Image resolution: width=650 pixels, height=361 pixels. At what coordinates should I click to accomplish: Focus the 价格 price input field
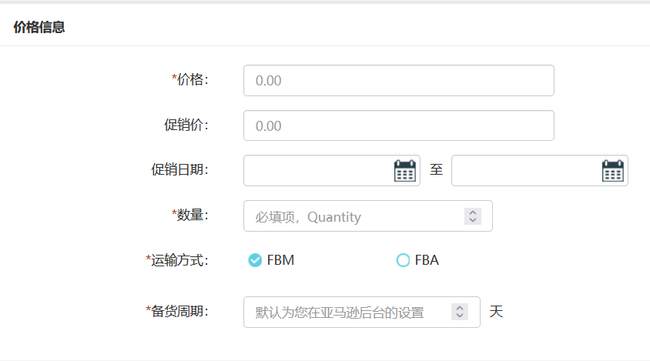pyautogui.click(x=399, y=80)
